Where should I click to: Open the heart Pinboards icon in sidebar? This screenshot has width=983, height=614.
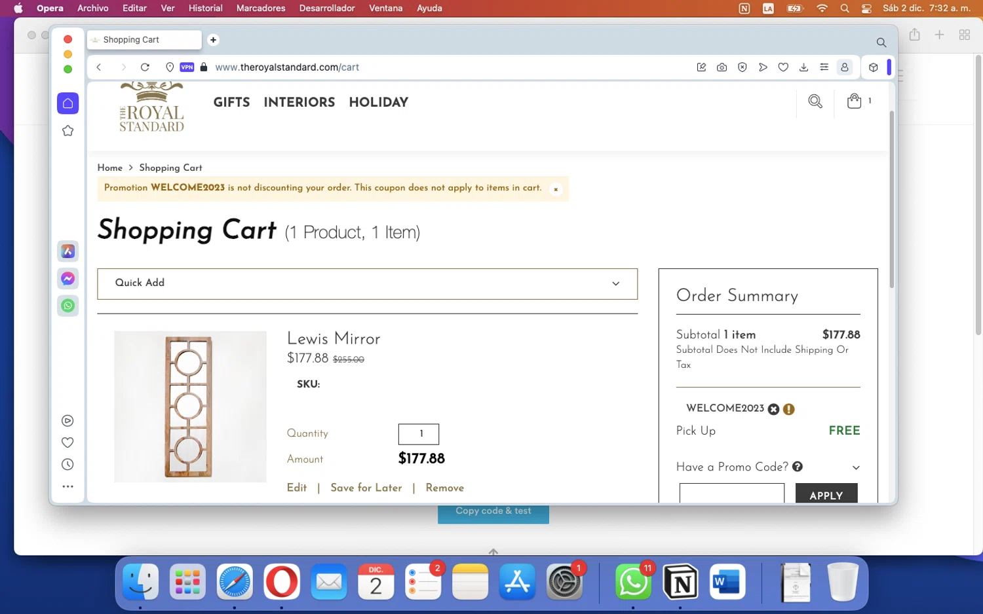pos(67,442)
